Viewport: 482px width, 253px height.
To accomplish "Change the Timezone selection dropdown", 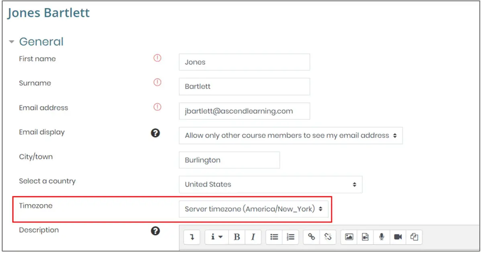I will point(254,209).
